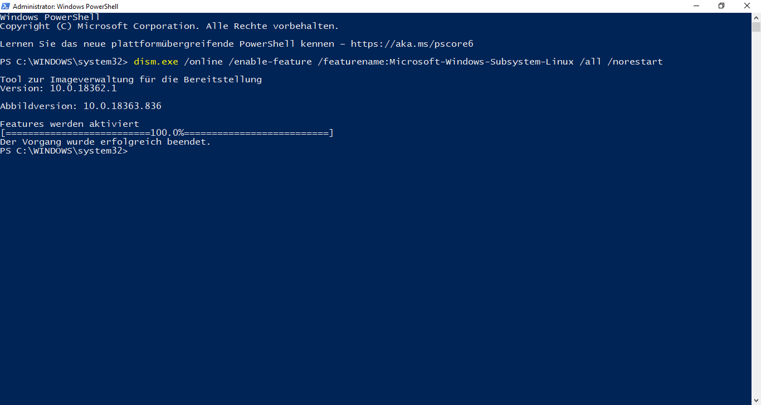Click the /online parameter

click(203, 62)
